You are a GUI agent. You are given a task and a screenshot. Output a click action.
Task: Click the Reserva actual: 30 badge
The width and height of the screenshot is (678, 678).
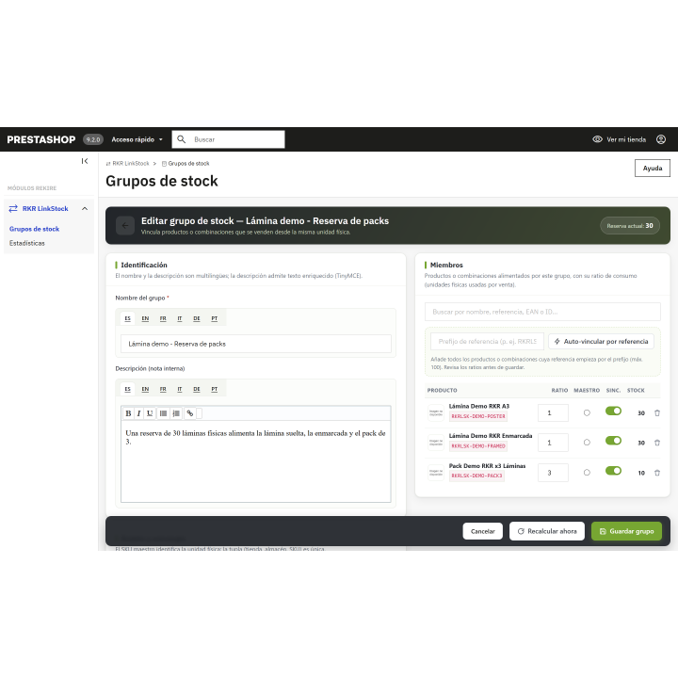630,226
